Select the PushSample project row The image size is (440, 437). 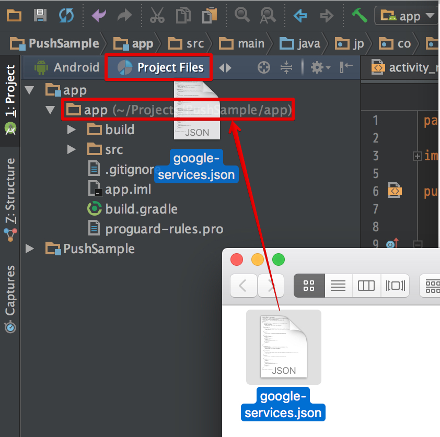tap(90, 249)
